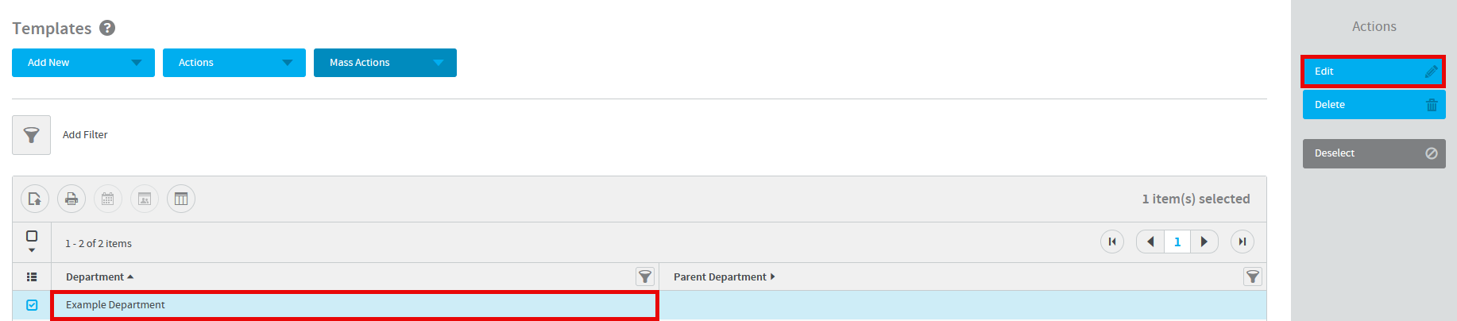Click the export icon in grid toolbar

coord(35,199)
